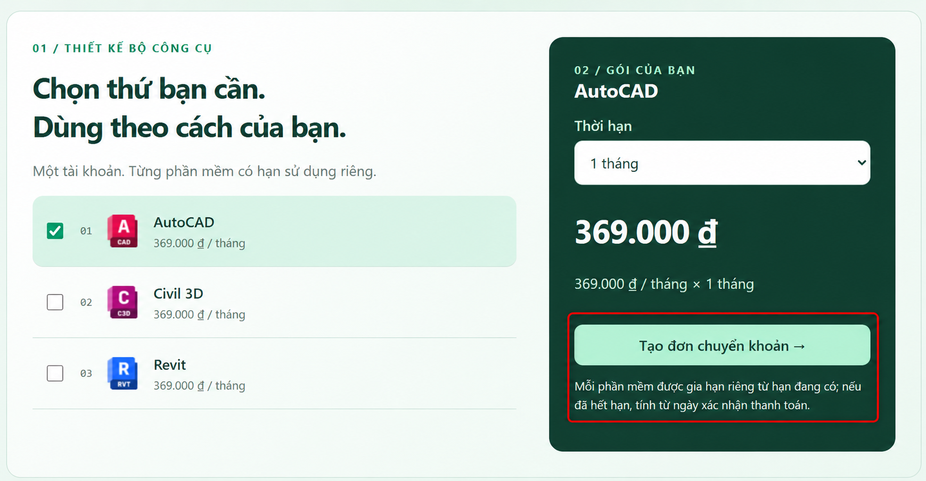Click the AutoCAD package title in summary
This screenshot has height=481, width=926.
pyautogui.click(x=616, y=91)
